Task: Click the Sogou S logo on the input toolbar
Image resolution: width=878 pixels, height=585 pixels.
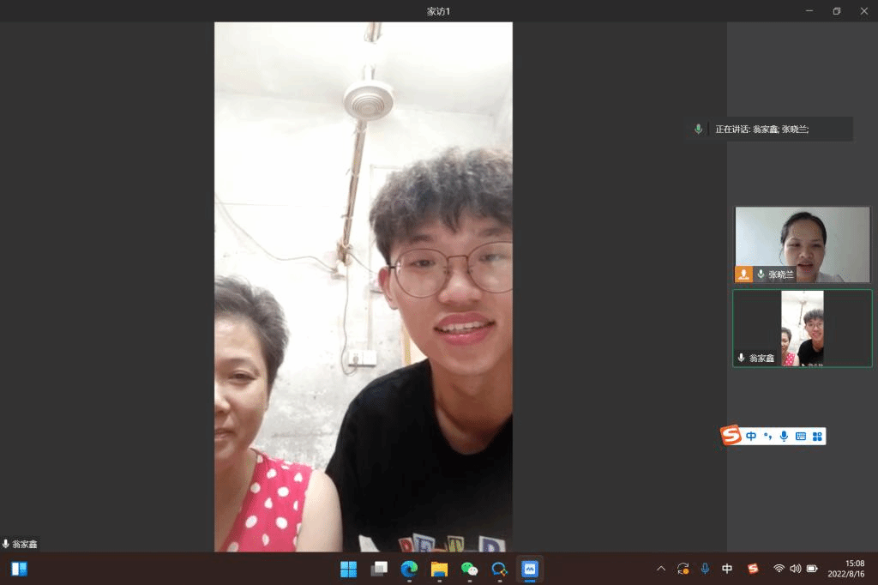Action: tap(731, 436)
